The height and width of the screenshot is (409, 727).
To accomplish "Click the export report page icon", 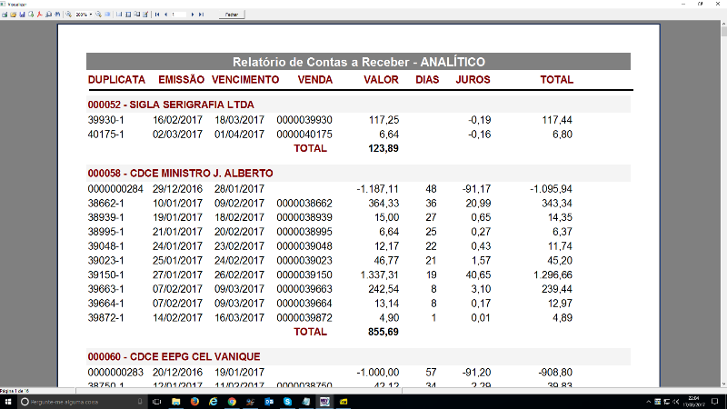I will pos(31,15).
